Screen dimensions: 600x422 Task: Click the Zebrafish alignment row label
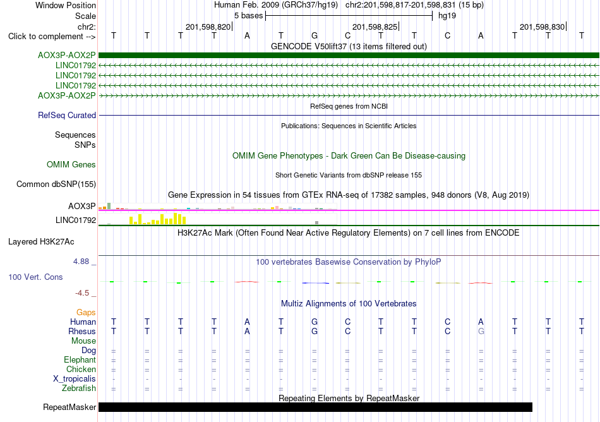[x=79, y=388]
